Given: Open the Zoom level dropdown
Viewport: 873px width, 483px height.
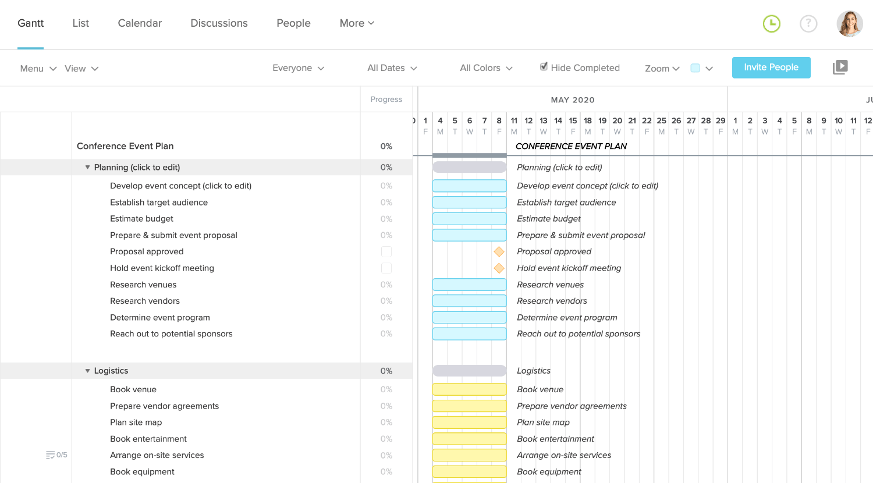Looking at the screenshot, I should [x=662, y=68].
